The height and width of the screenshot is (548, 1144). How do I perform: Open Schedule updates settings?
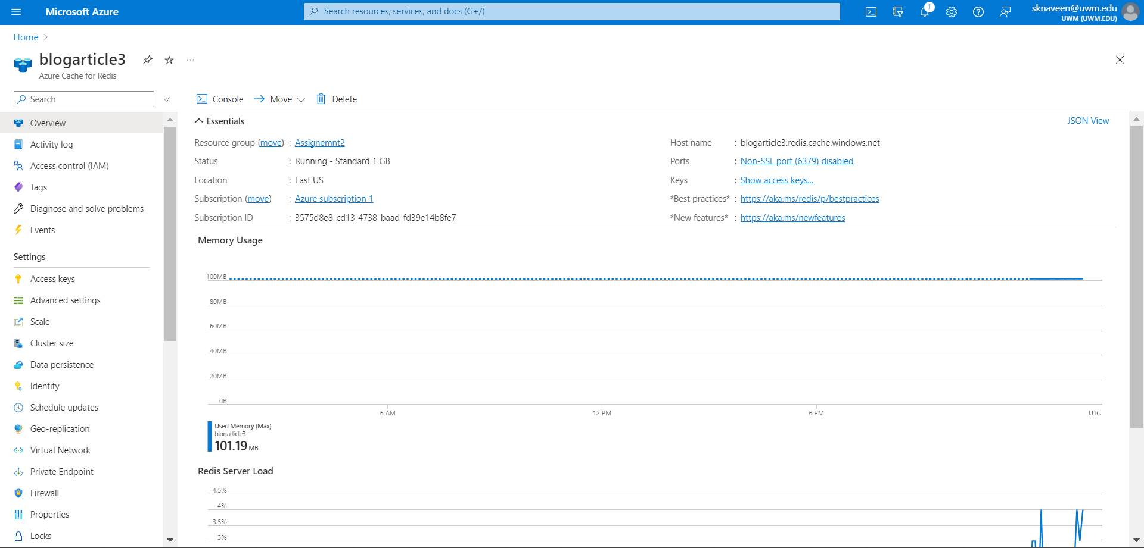(64, 407)
